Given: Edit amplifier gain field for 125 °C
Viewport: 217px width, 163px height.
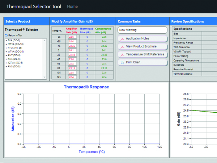Looking at the screenshot, I should click(72, 77).
